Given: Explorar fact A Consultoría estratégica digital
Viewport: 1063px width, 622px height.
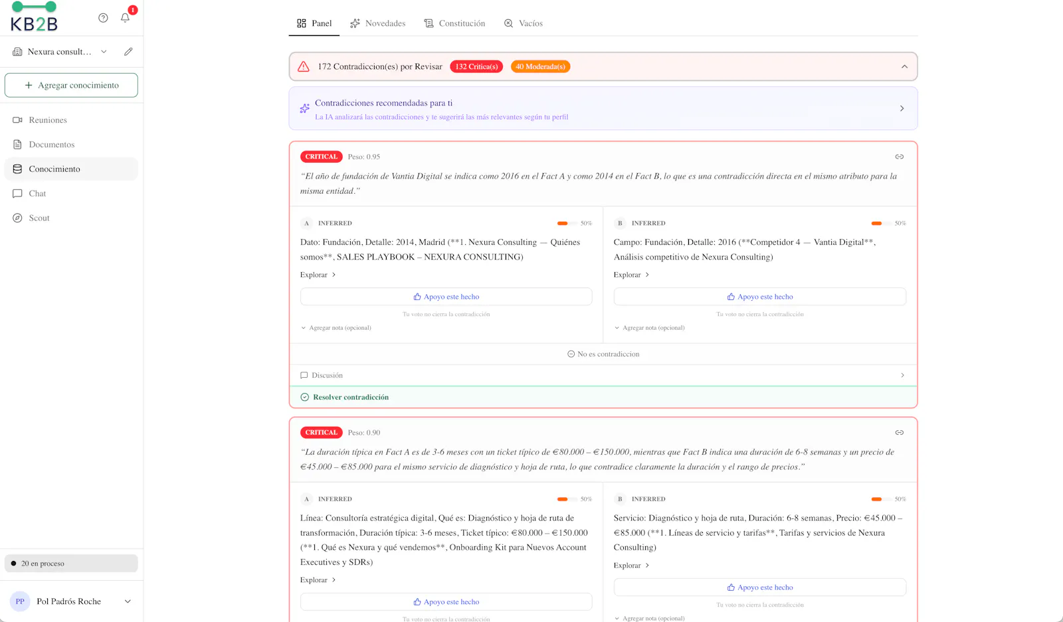Looking at the screenshot, I should click(x=318, y=580).
